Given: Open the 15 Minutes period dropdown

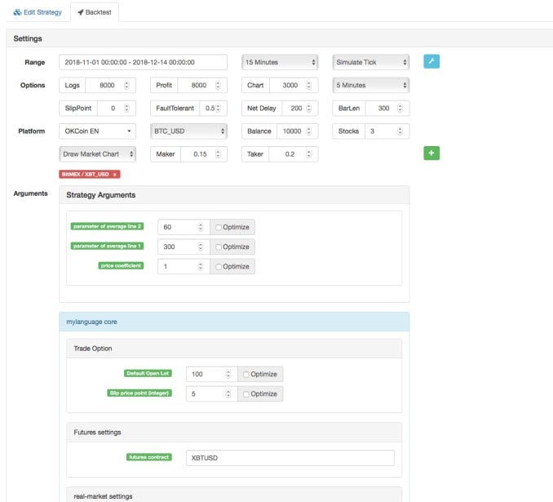Looking at the screenshot, I should click(x=280, y=62).
